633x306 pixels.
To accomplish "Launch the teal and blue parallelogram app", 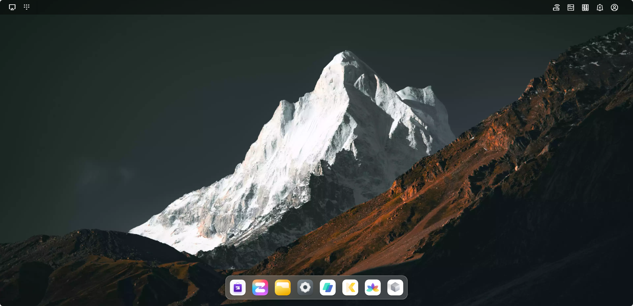I will click(328, 287).
